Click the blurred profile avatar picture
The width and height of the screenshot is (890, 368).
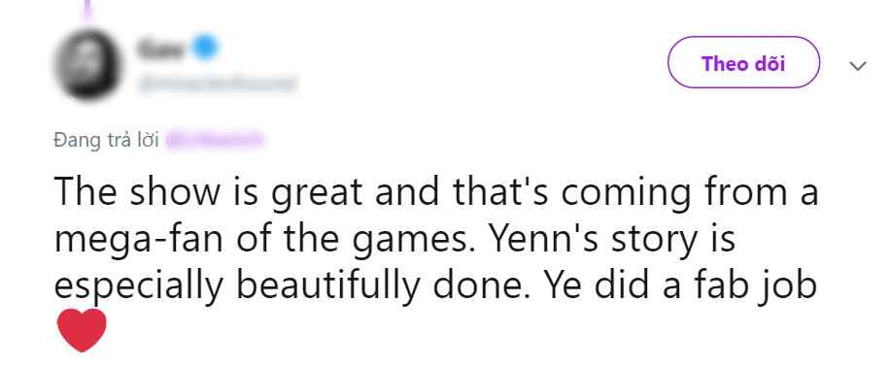click(x=86, y=65)
